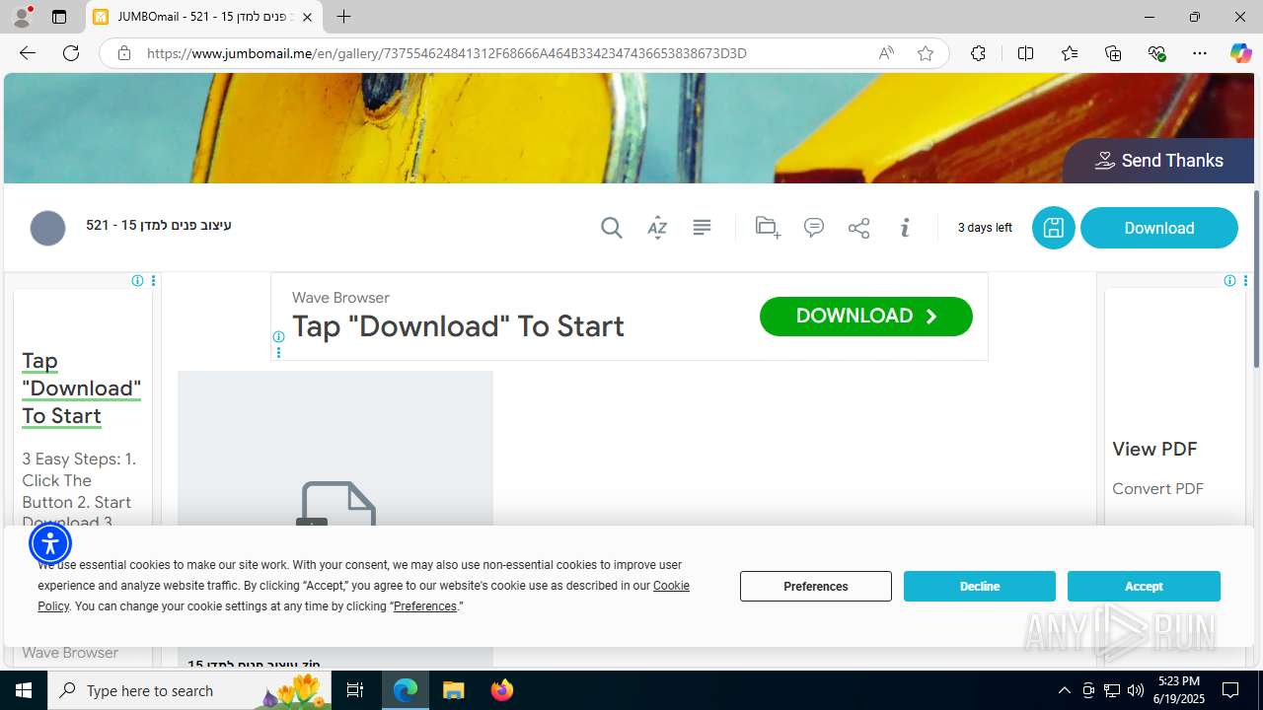Open the right ad's info icon
This screenshot has height=710, width=1263.
[x=1229, y=281]
